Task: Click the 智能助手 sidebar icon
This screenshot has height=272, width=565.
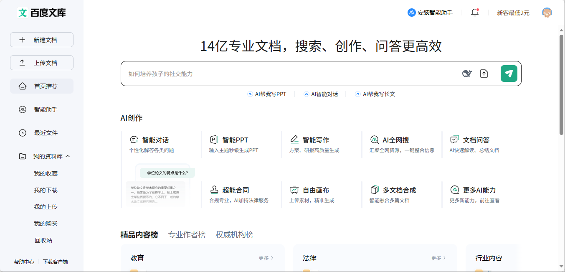Action: [x=23, y=109]
